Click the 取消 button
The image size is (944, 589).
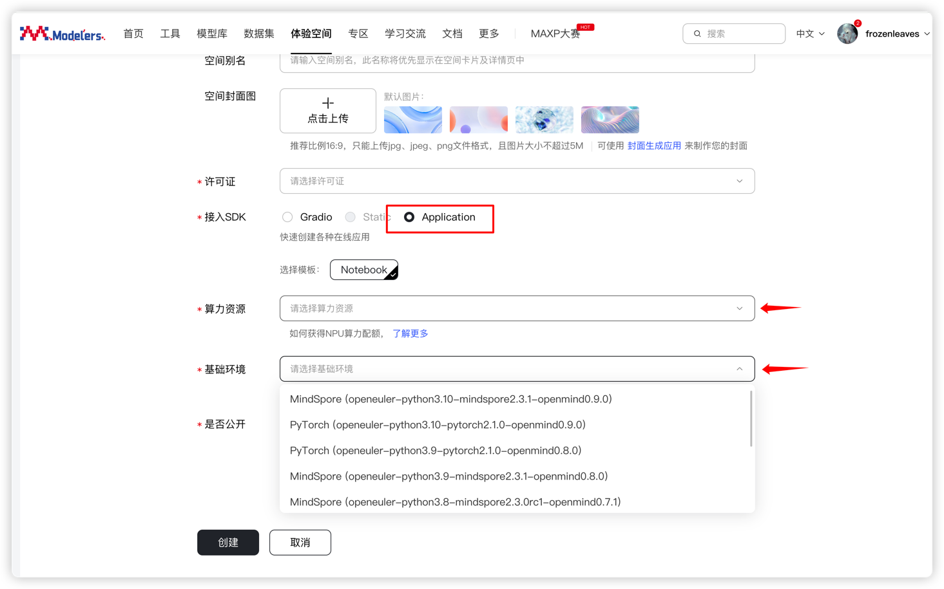(300, 543)
